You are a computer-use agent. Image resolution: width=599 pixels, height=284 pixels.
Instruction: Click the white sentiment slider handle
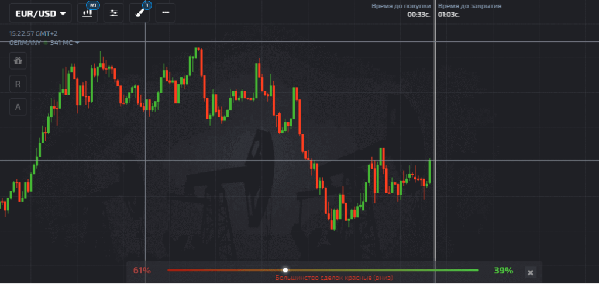tap(285, 270)
